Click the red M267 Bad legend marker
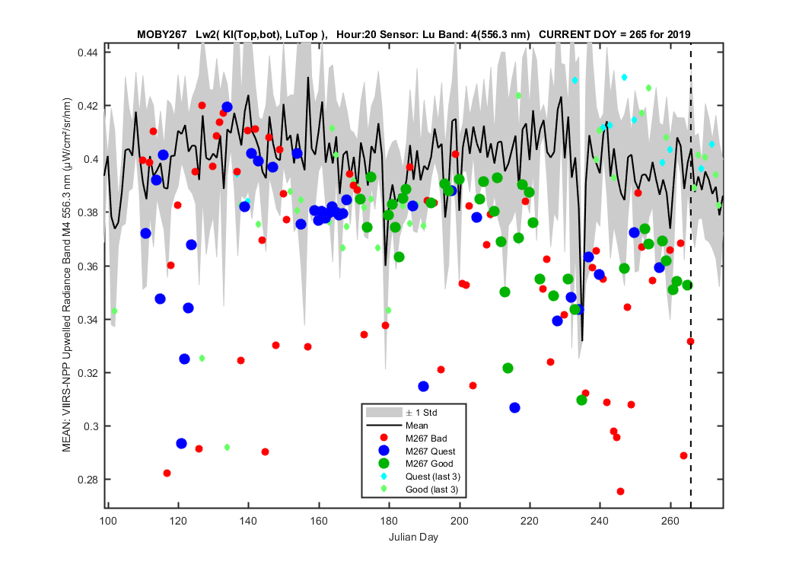The width and height of the screenshot is (799, 571). [384, 438]
